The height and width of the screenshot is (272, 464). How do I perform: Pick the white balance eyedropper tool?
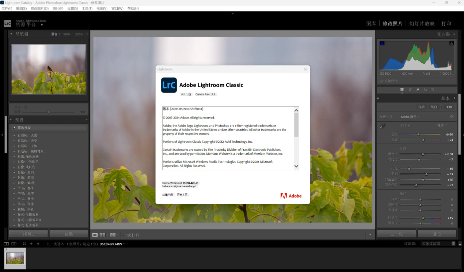pos(383,126)
